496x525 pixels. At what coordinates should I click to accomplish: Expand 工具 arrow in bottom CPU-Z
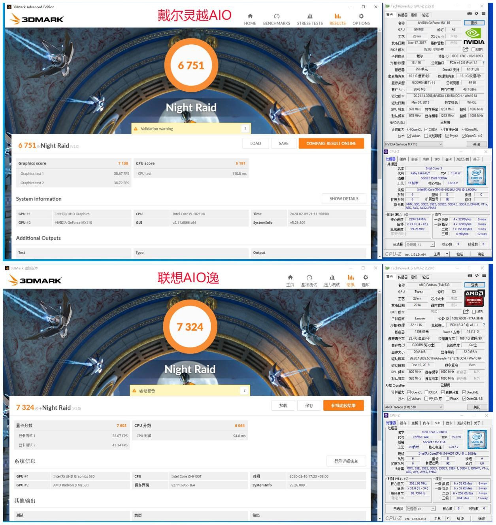click(x=447, y=518)
